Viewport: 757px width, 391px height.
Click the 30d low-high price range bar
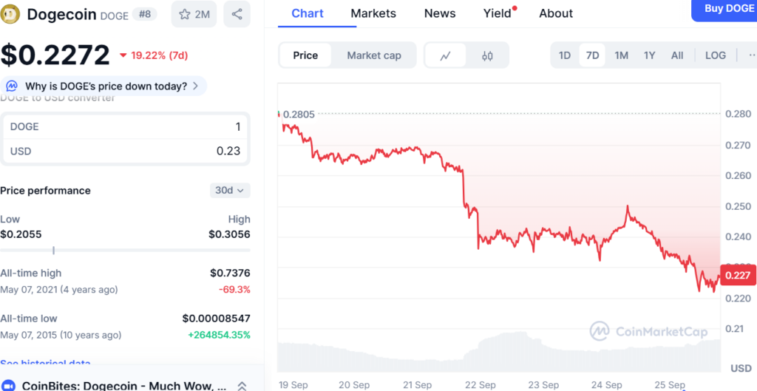pos(125,251)
